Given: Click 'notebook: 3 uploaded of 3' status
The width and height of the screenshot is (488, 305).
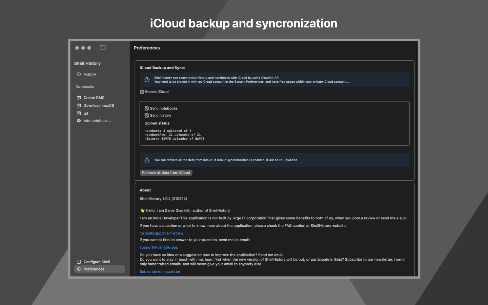Looking at the screenshot, I should (x=168, y=131).
